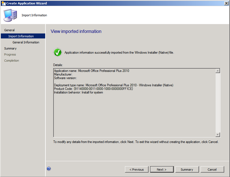Select the Progress step in sidebar
230x177 pixels.
[10, 54]
